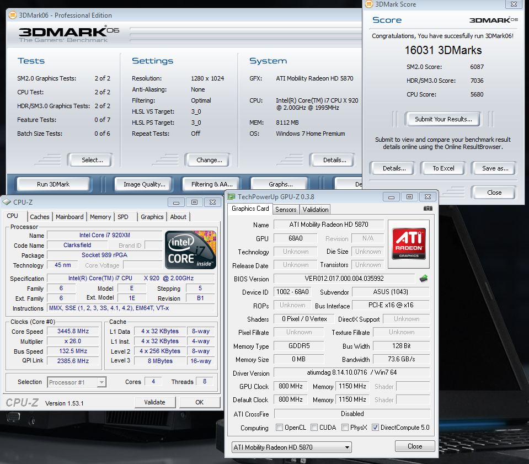Image resolution: width=529 pixels, height=464 pixels.
Task: Click the Multiplier x 26.0 value
Action: pos(73,341)
